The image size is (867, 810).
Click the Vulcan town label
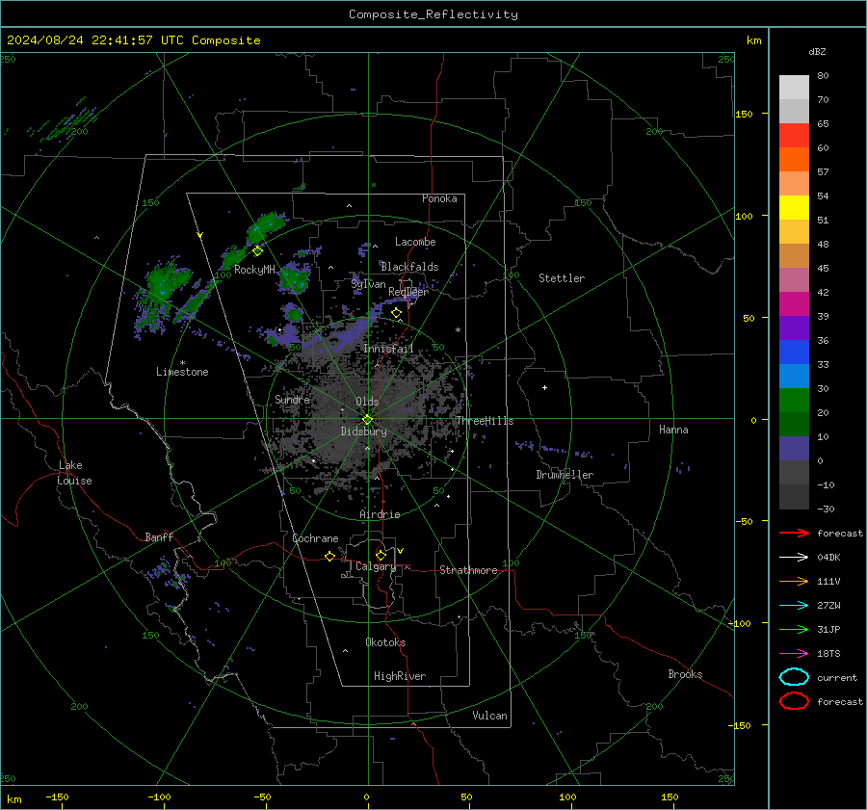pos(489,716)
